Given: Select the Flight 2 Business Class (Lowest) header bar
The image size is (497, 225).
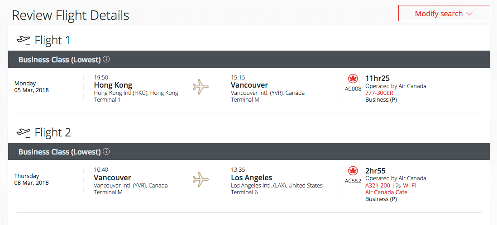Looking at the screenshot, I should [249, 152].
